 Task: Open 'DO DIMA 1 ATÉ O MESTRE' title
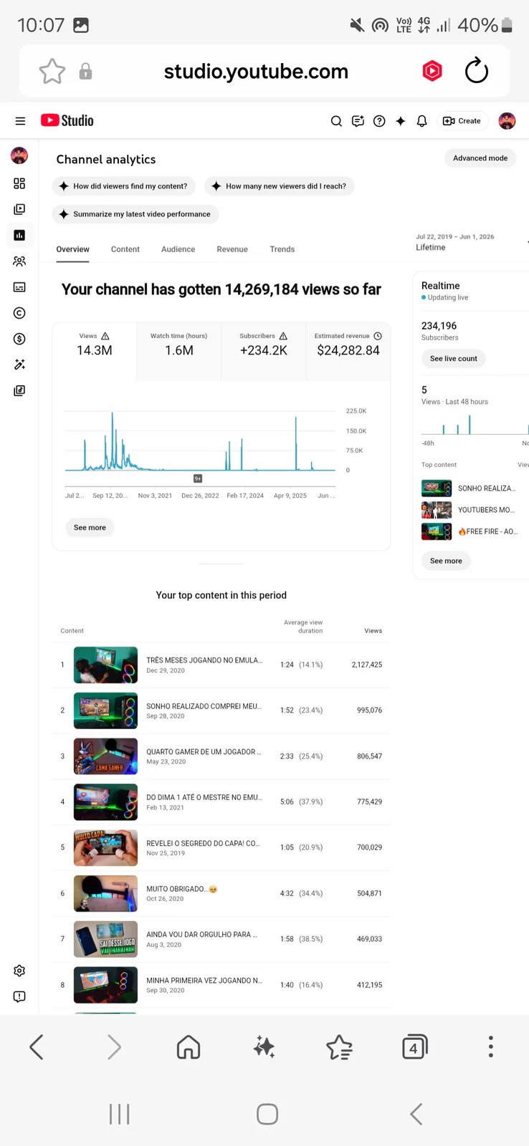tap(204, 797)
